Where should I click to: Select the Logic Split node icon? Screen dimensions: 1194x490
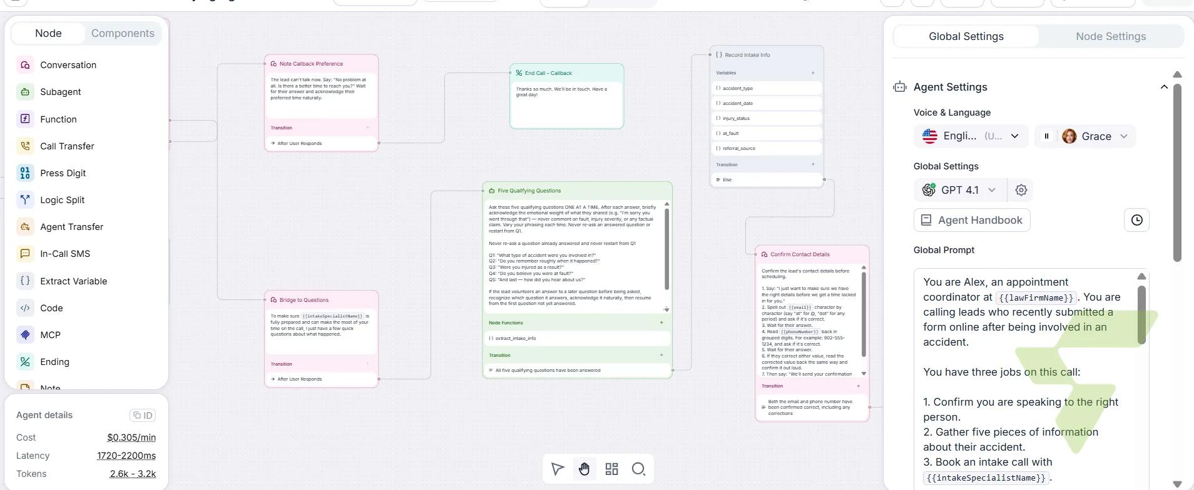pyautogui.click(x=25, y=200)
